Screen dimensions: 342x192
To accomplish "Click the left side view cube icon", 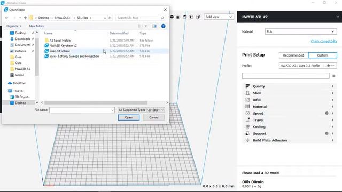I will pyautogui.click(x=191, y=17).
